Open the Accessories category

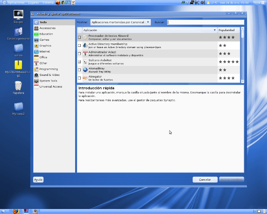click(54, 28)
